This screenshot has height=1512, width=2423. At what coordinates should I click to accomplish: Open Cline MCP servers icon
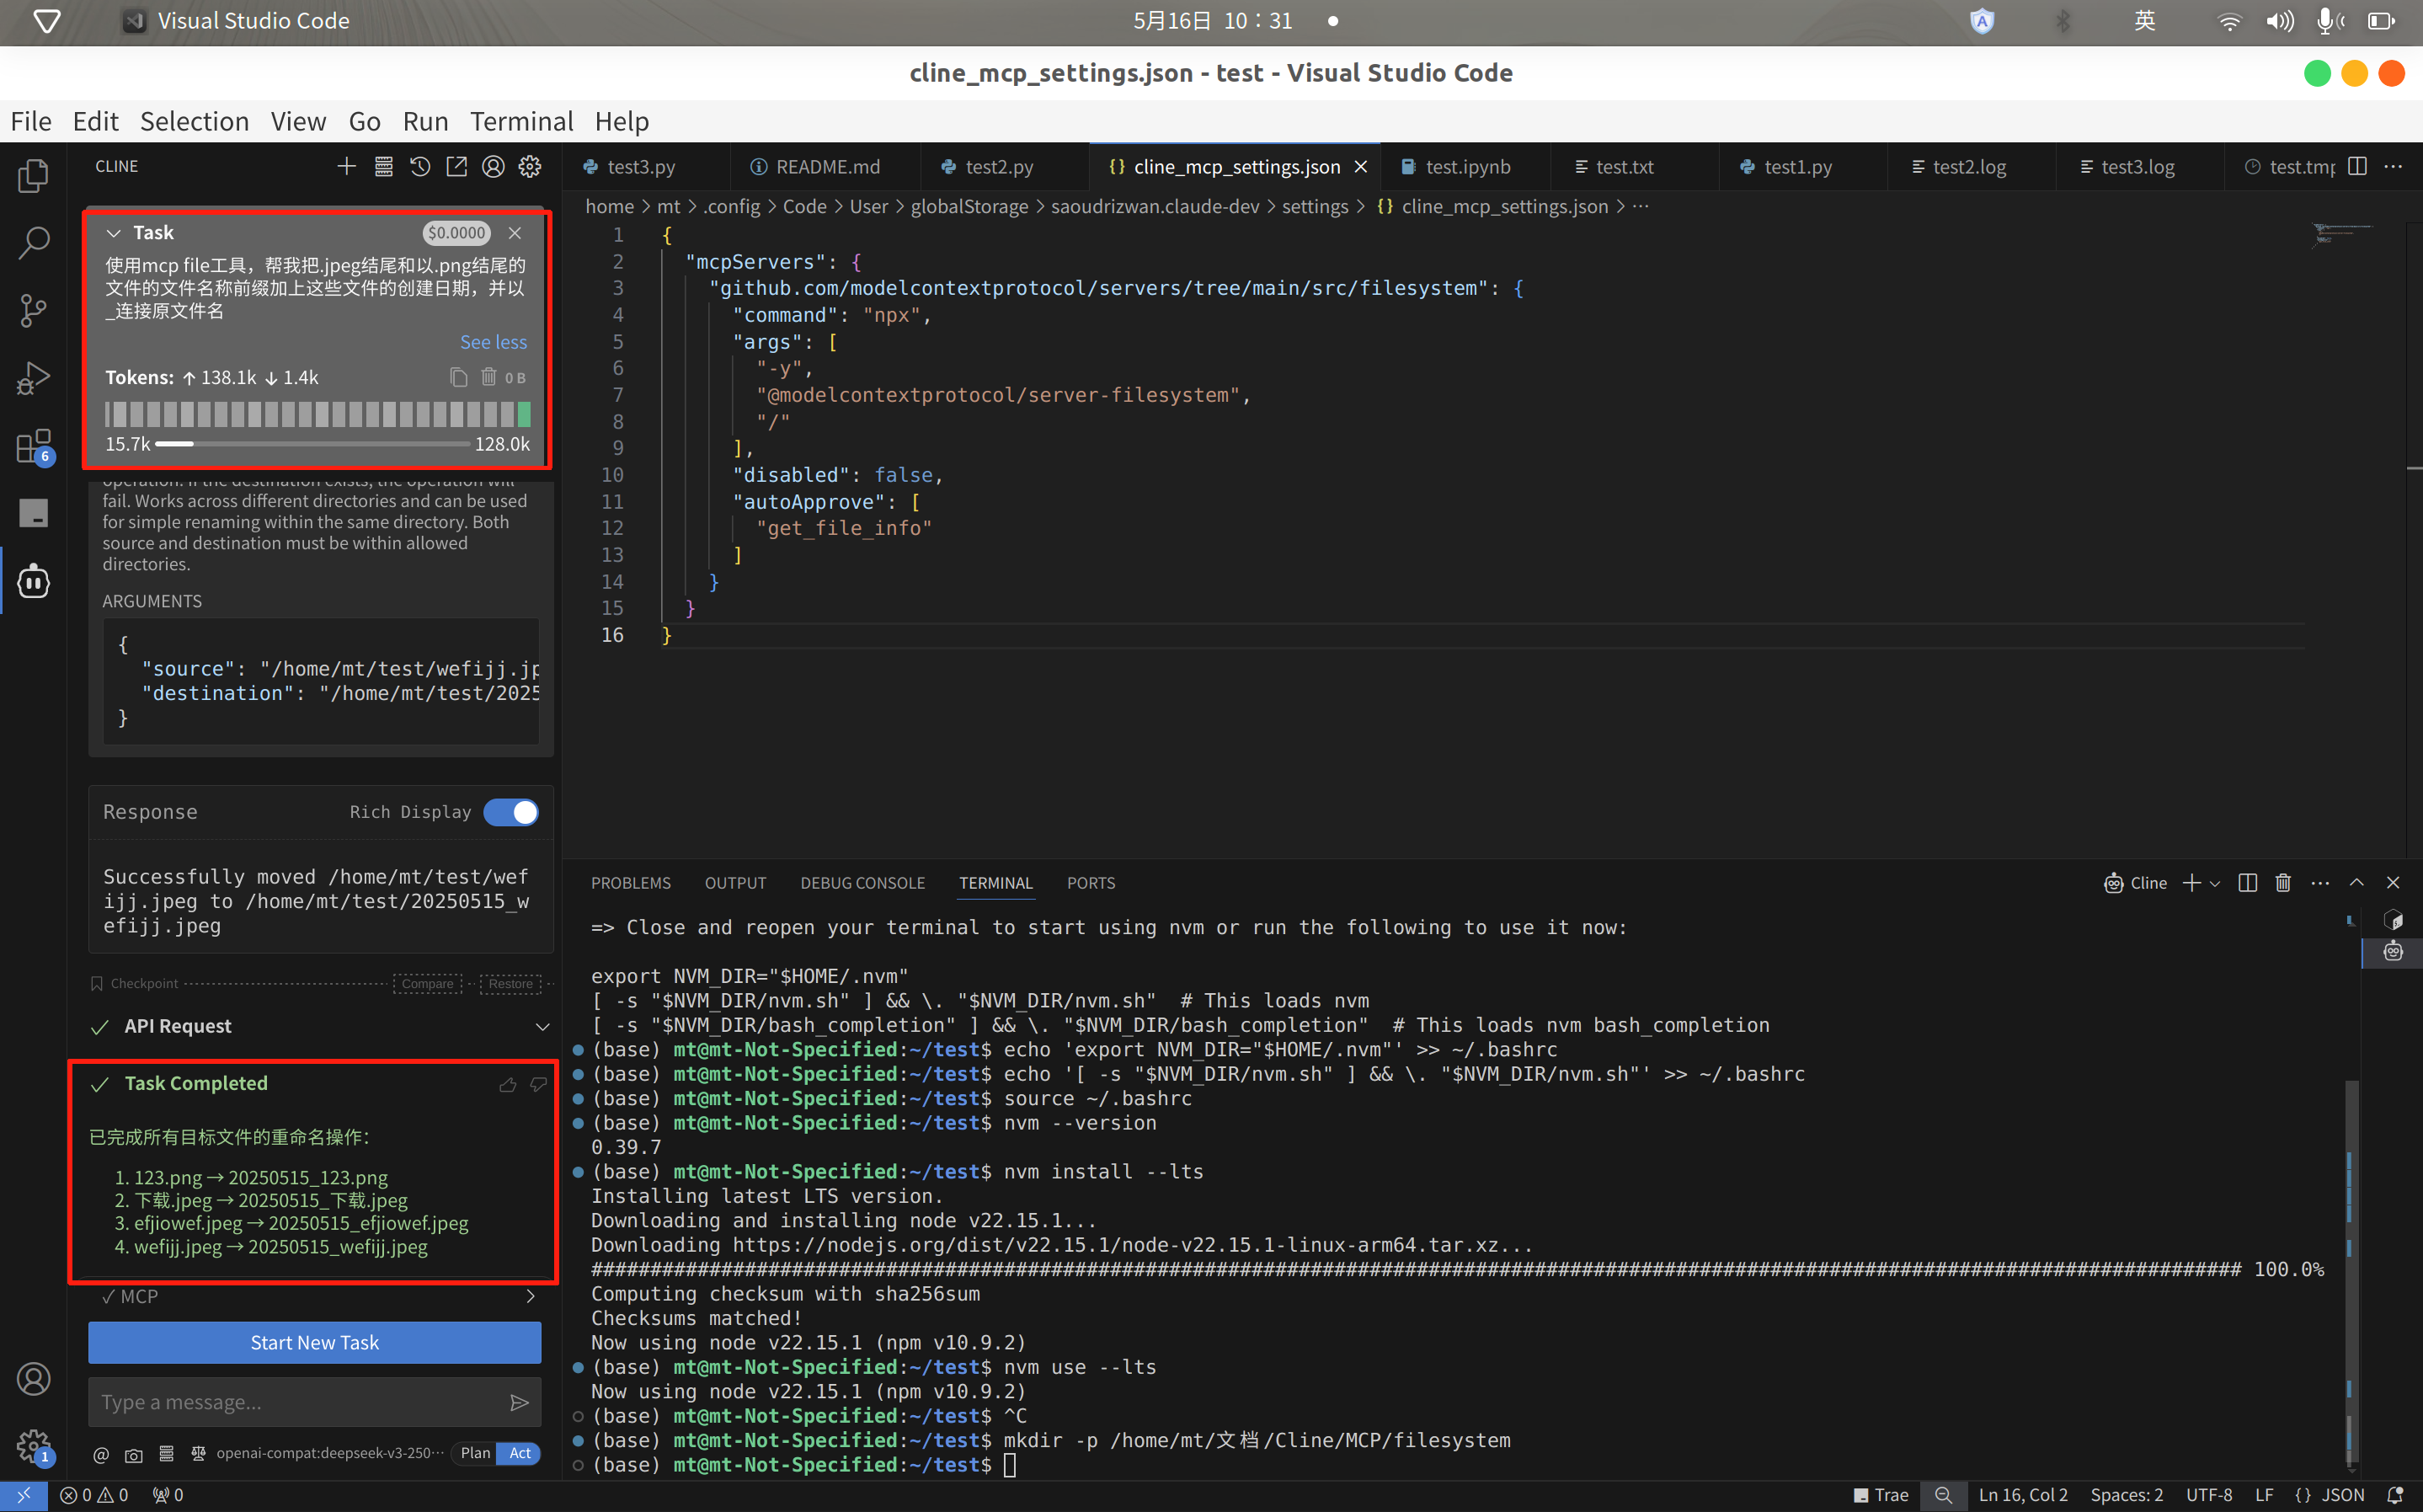(x=383, y=167)
